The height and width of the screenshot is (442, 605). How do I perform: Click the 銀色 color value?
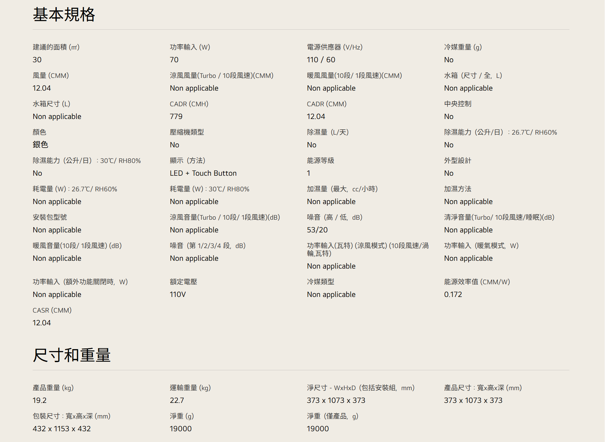[x=40, y=145]
